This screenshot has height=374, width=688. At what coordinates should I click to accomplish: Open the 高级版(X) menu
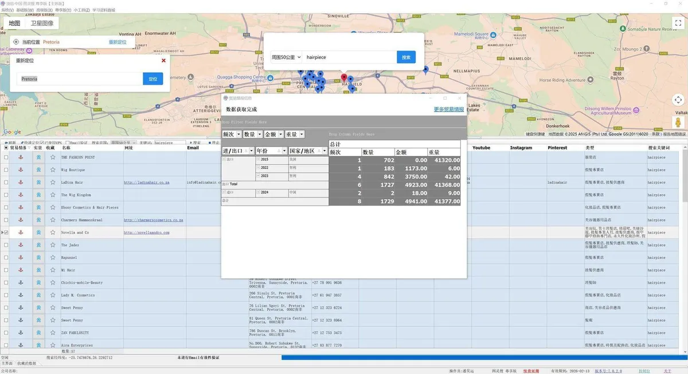pyautogui.click(x=43, y=10)
